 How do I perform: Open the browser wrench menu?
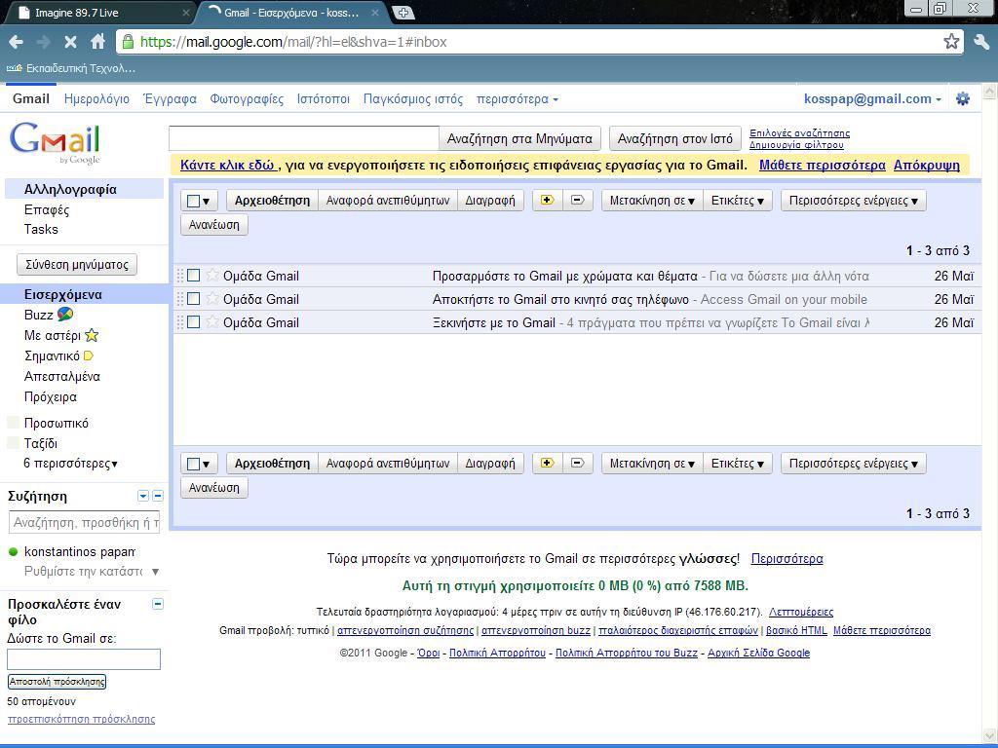click(x=981, y=42)
